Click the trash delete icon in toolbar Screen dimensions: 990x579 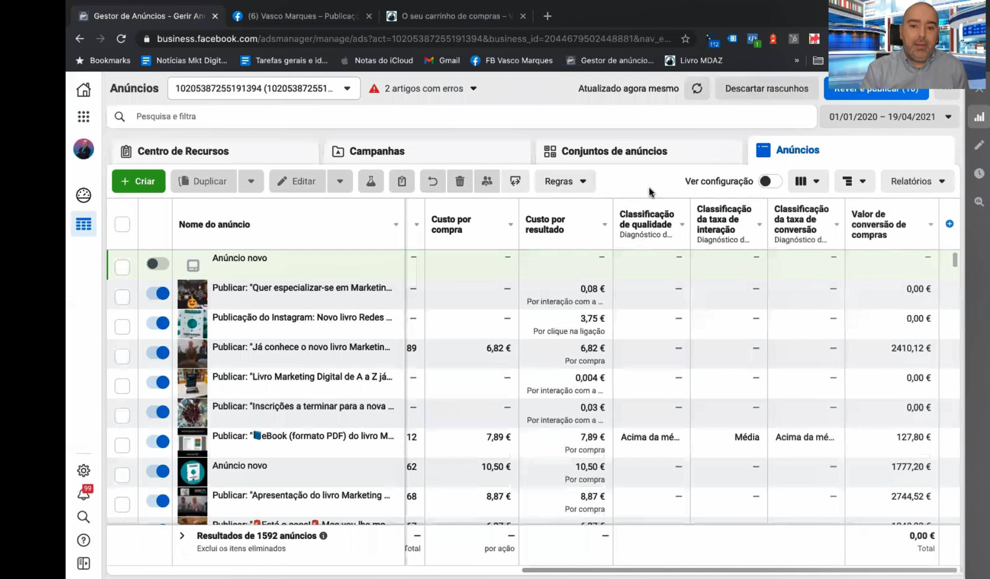[x=459, y=181]
